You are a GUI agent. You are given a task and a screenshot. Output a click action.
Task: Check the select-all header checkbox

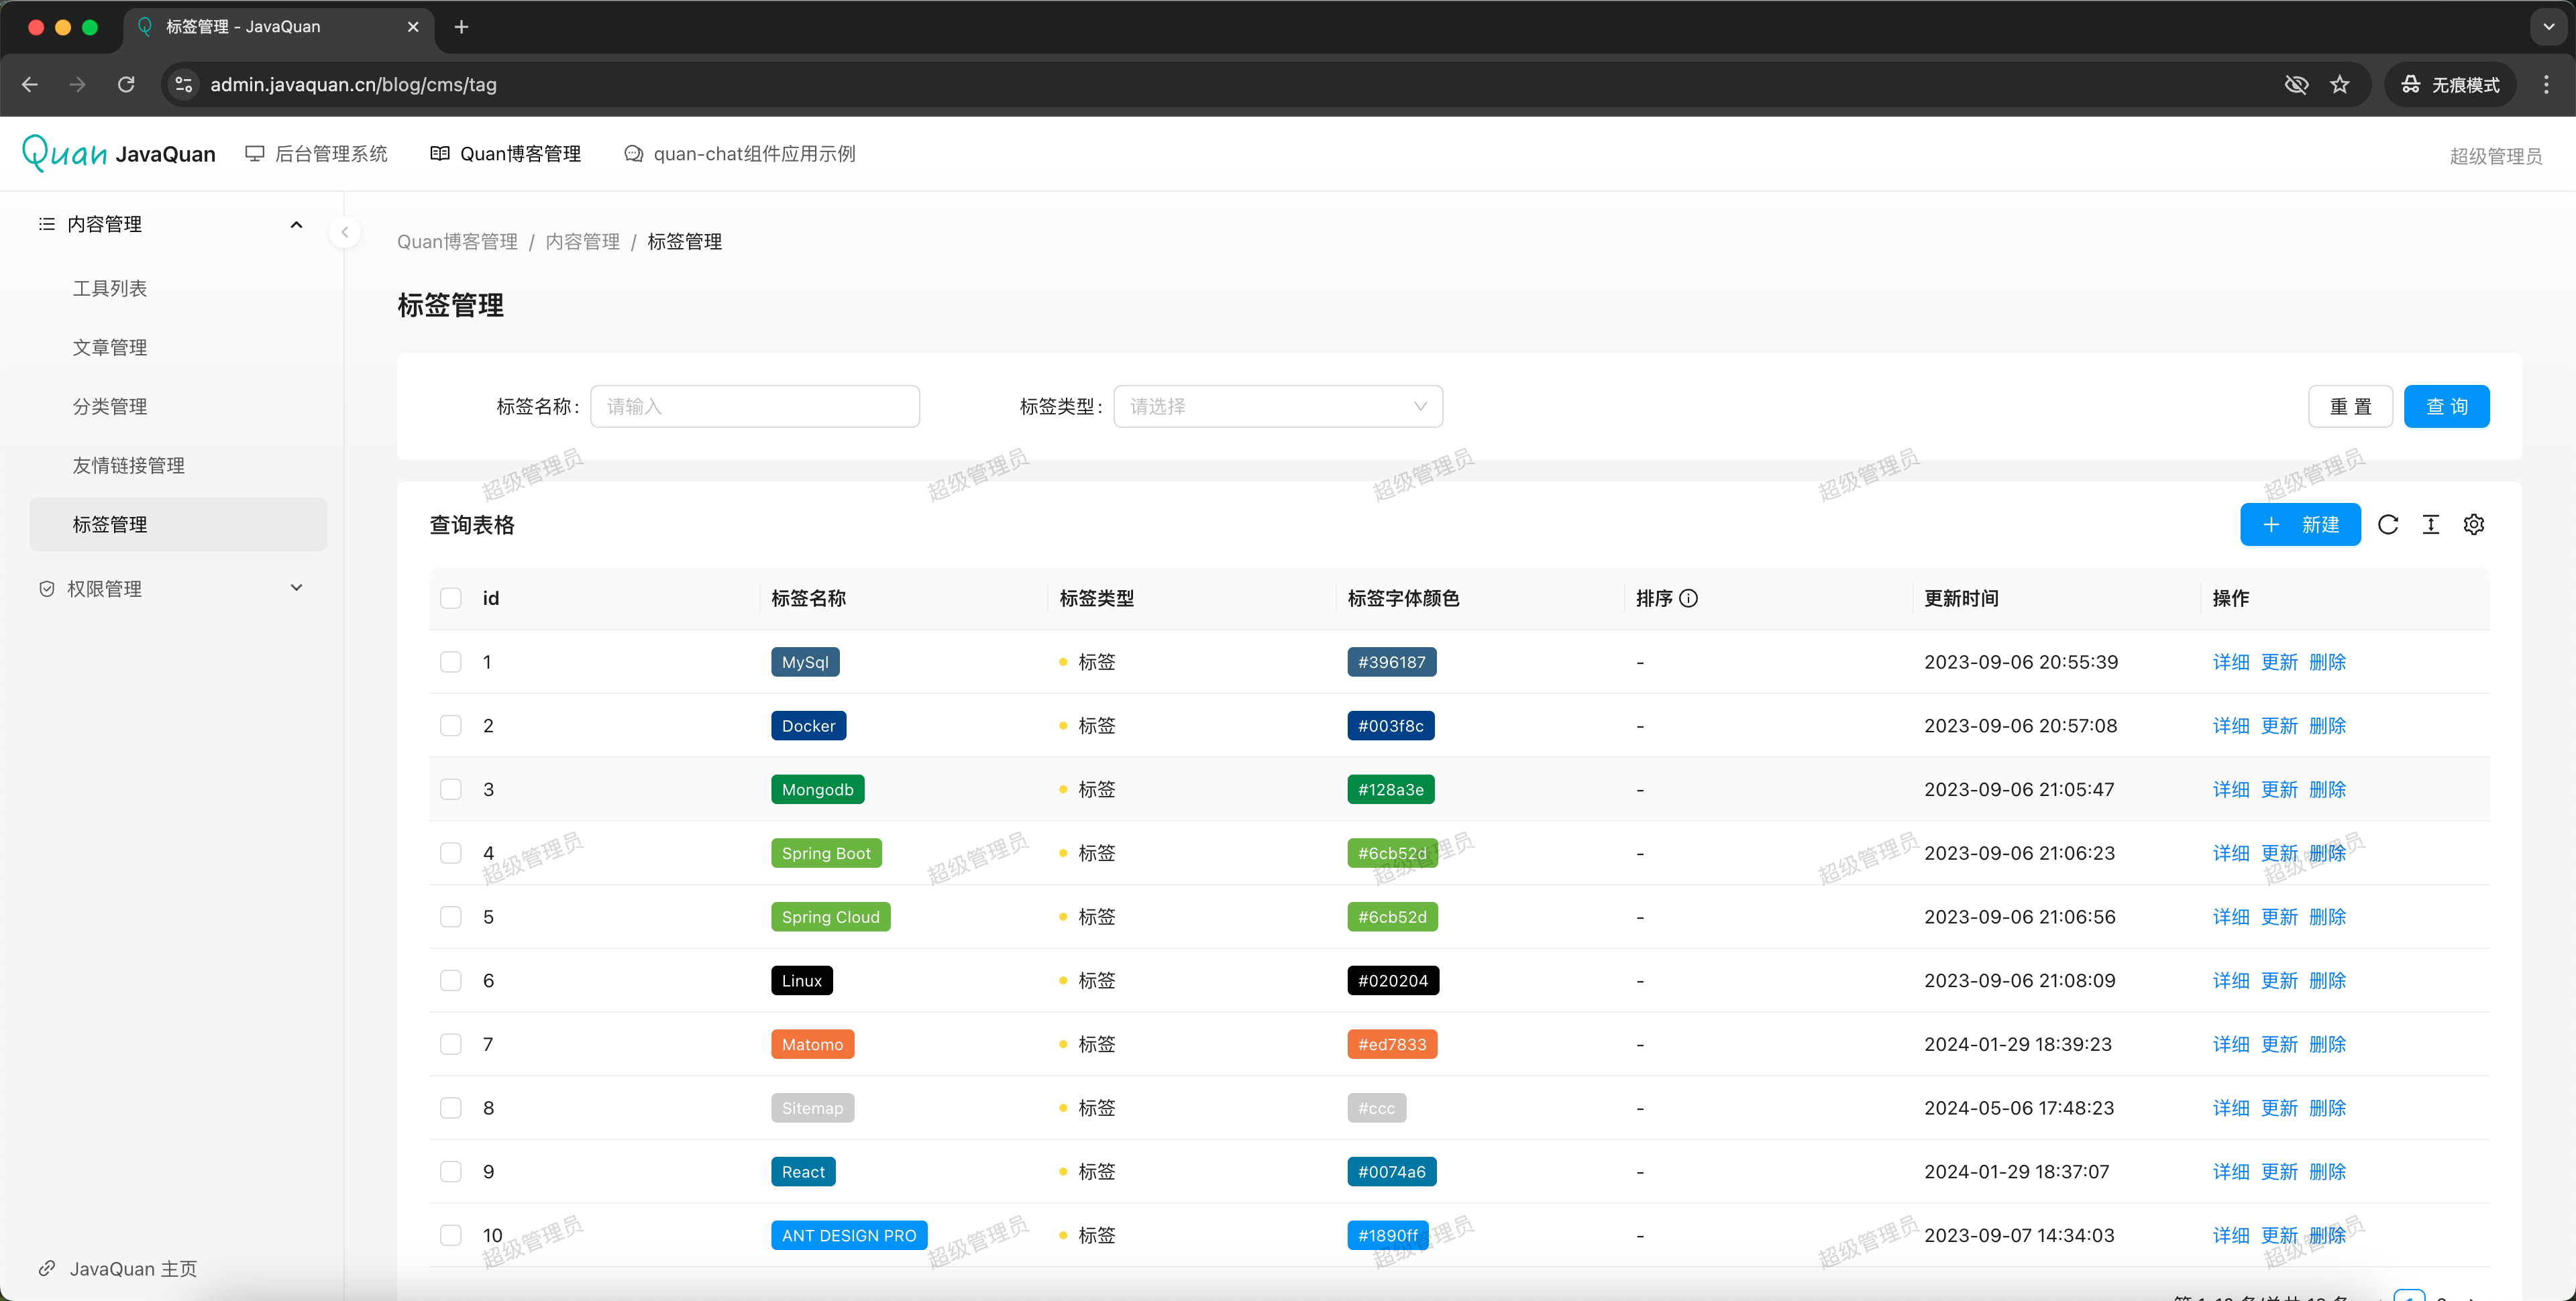click(451, 598)
